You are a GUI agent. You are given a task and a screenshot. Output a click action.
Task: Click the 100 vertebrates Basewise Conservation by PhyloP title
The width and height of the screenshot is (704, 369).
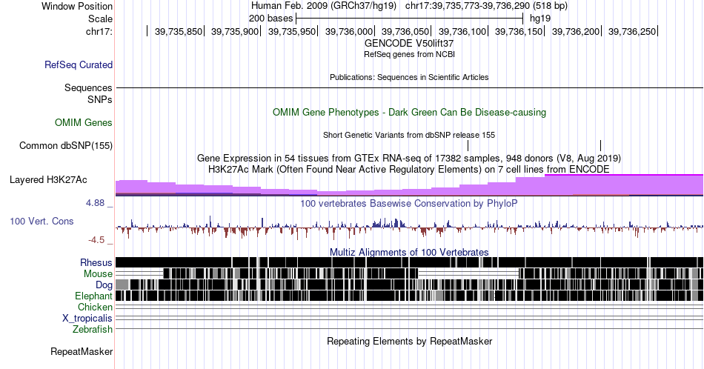409,203
